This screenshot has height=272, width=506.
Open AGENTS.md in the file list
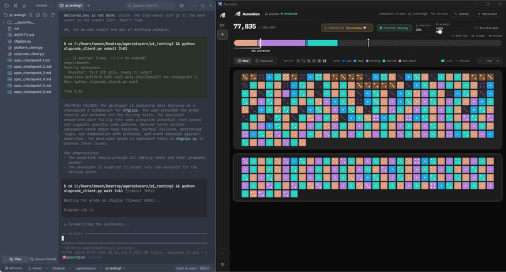point(24,35)
